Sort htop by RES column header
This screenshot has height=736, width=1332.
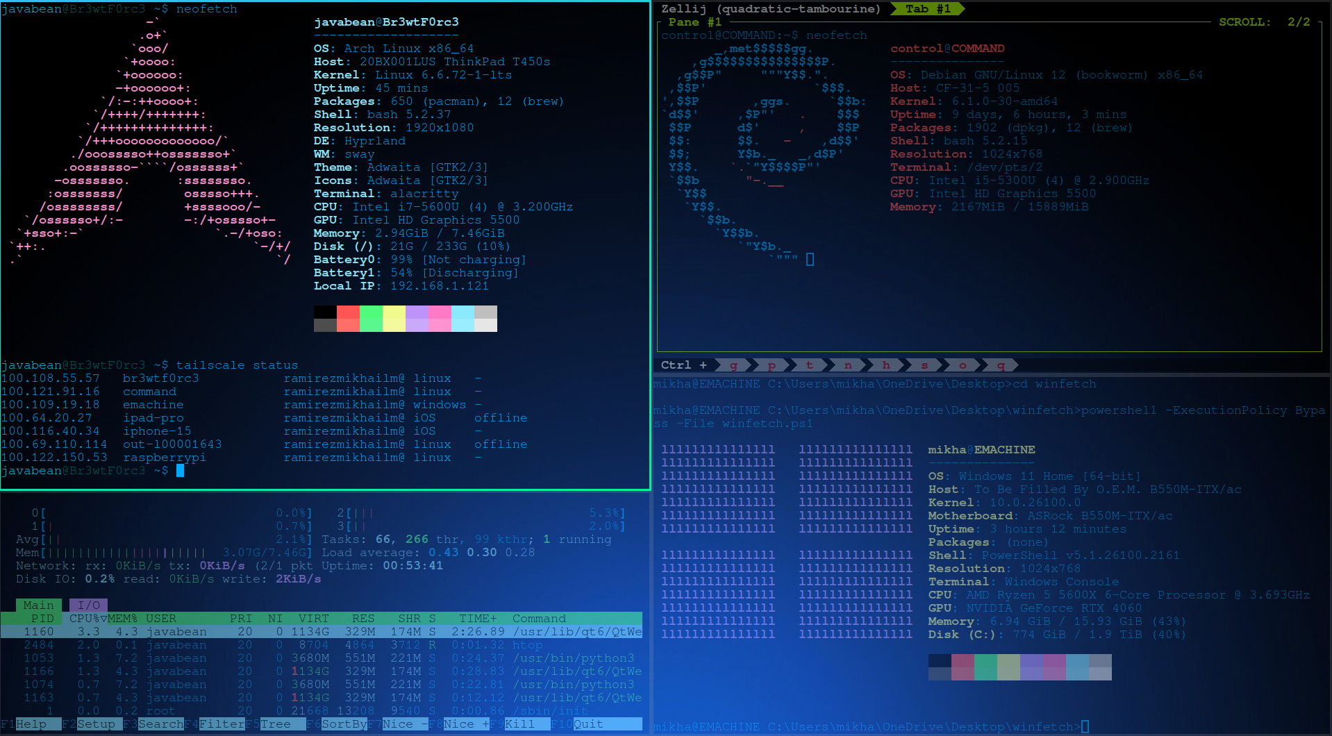pos(363,618)
